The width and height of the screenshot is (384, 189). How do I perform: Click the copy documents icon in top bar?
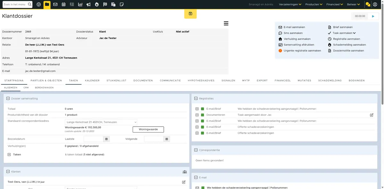coord(114,4)
